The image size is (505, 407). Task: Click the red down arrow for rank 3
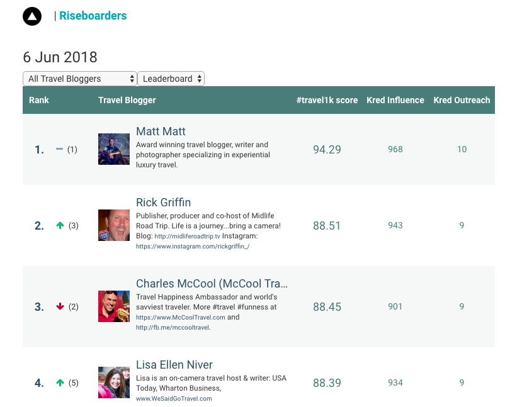[60, 306]
